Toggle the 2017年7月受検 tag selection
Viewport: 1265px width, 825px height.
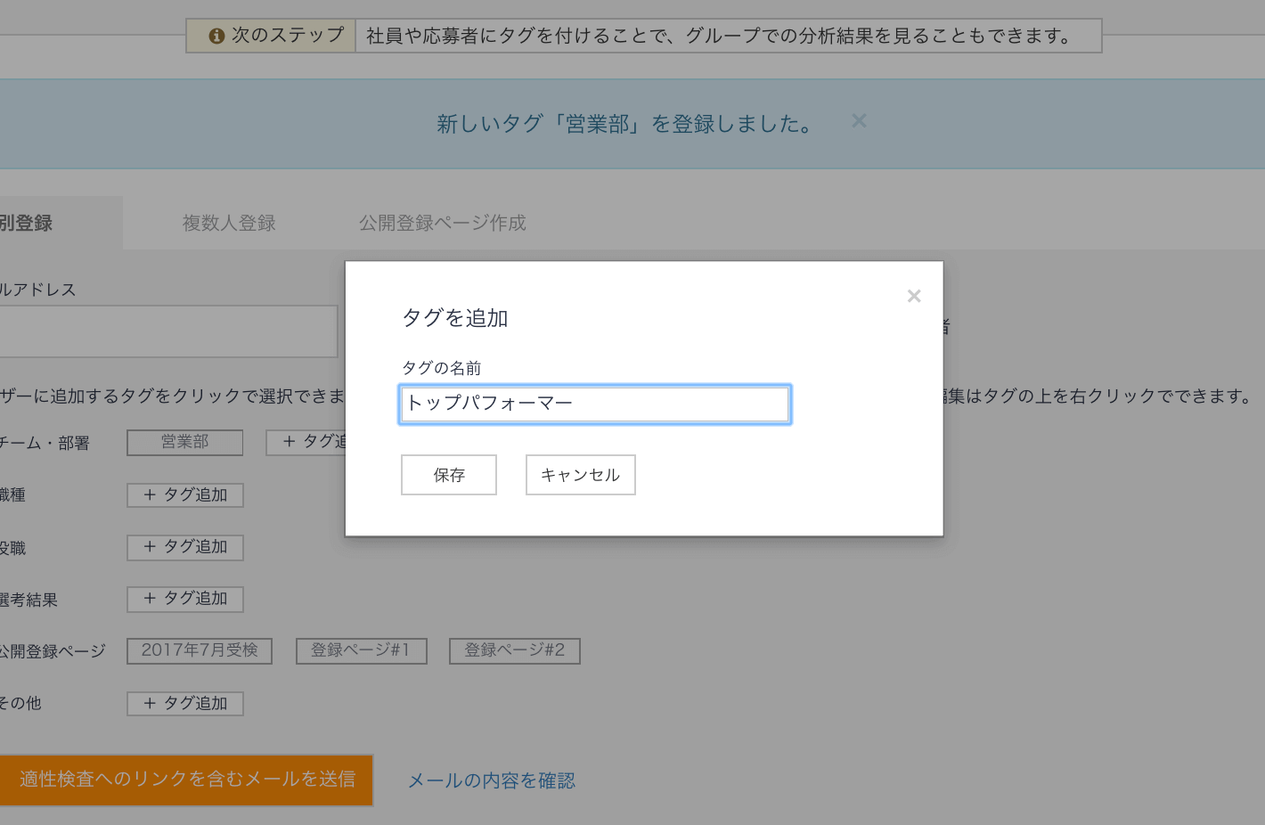[x=199, y=650]
